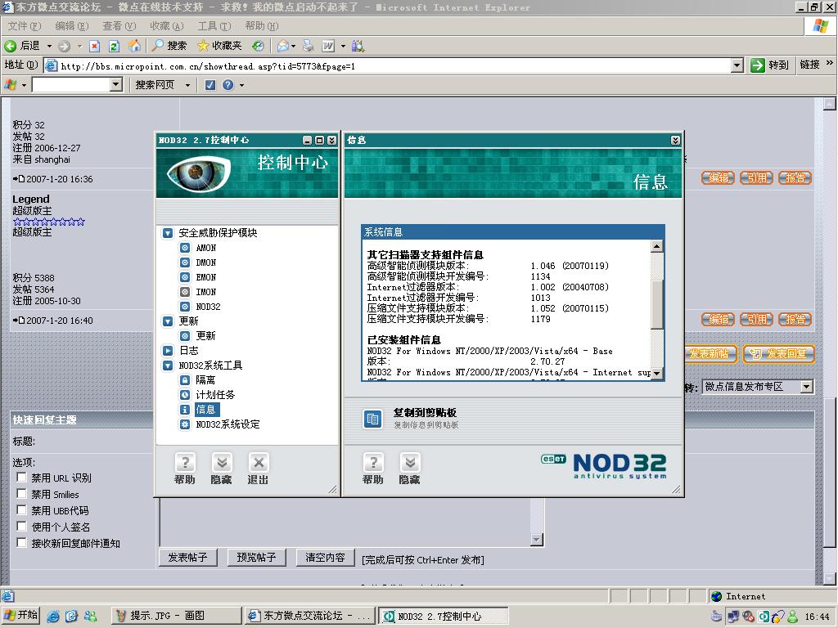Open the 计划任务 scheduler icon
Screen dimensions: 838x628
pyautogui.click(x=184, y=395)
